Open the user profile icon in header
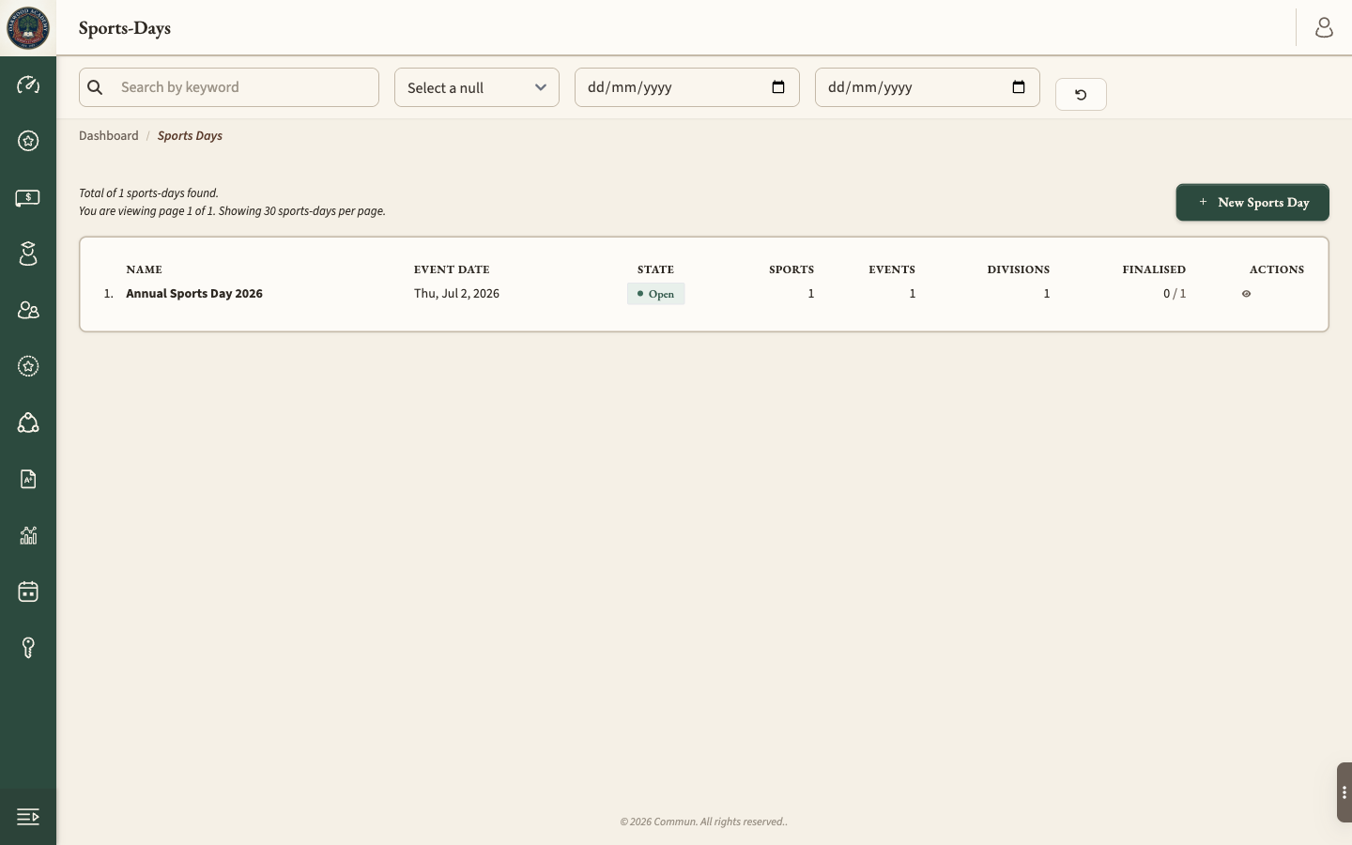Screen dimensions: 1352x845 coord(1324,28)
